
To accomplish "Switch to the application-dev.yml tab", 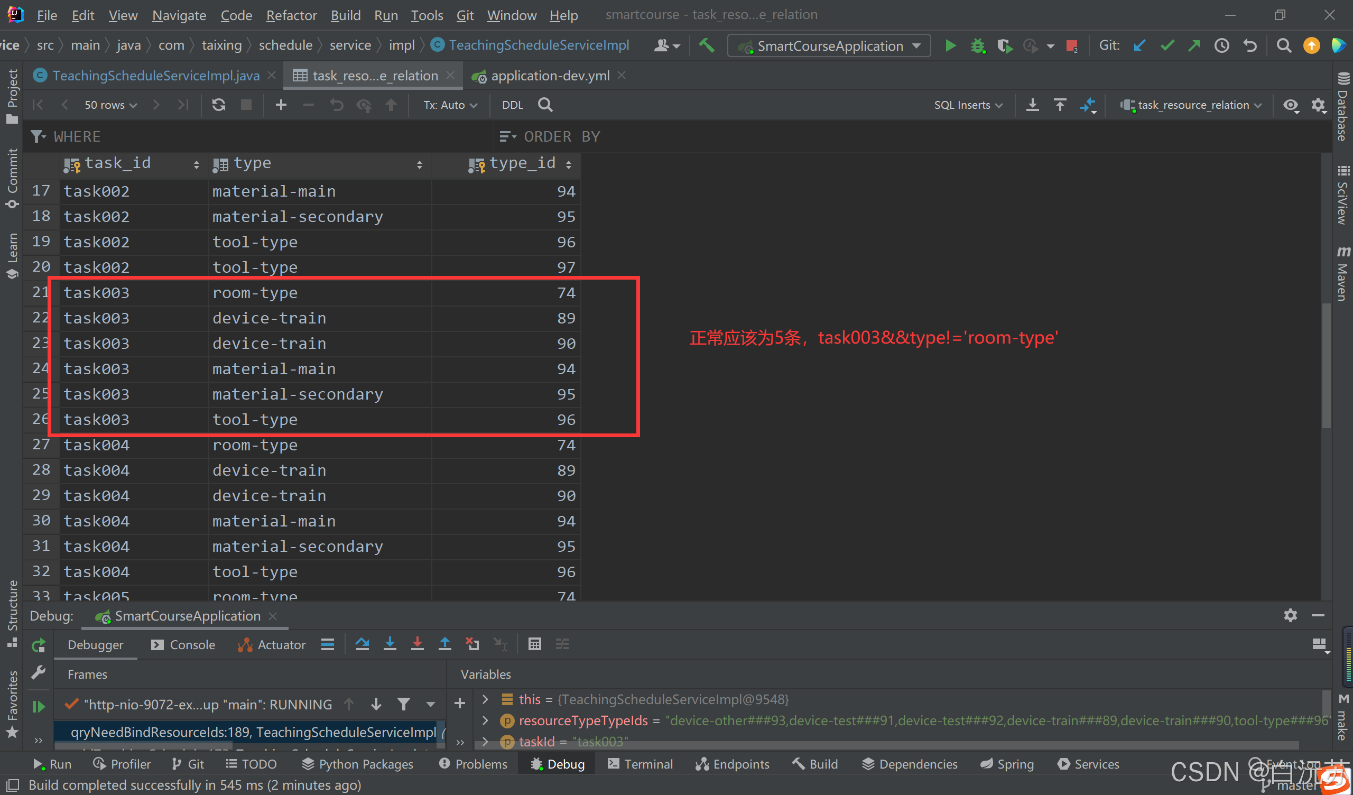I will coord(550,76).
